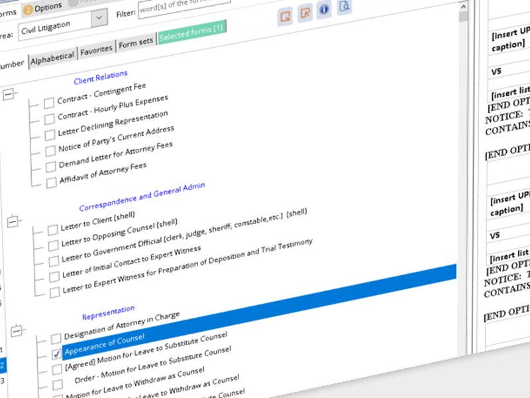Check the Letter to Opposing Counsel (shell) box

tap(53, 245)
